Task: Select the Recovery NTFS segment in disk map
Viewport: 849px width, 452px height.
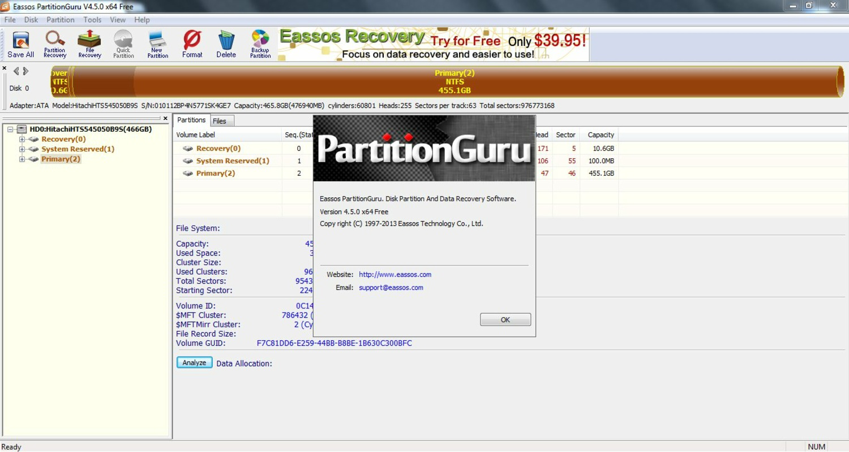Action: tap(60, 82)
